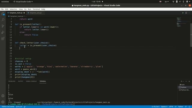The height and width of the screenshot is (108, 192).
Task: Click the '#initial setup' comment
Action: click(x=23, y=59)
